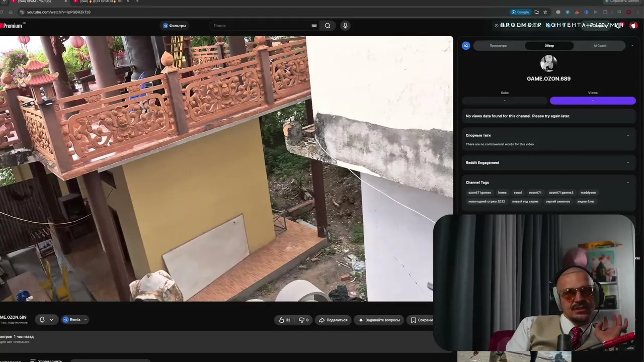Select the Subs stat pill
The width and height of the screenshot is (644, 362).
(x=505, y=101)
